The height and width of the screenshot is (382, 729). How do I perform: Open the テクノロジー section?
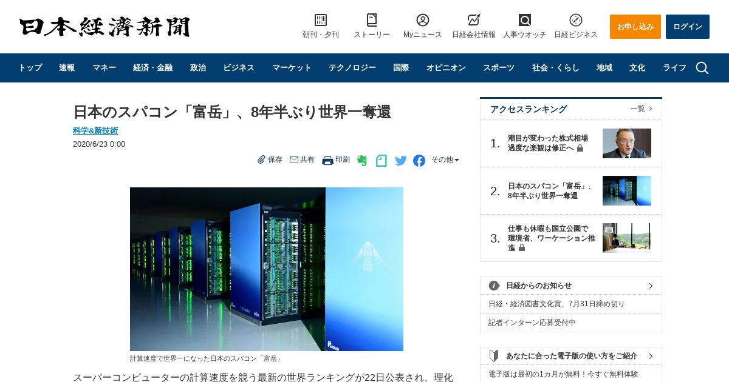(352, 68)
